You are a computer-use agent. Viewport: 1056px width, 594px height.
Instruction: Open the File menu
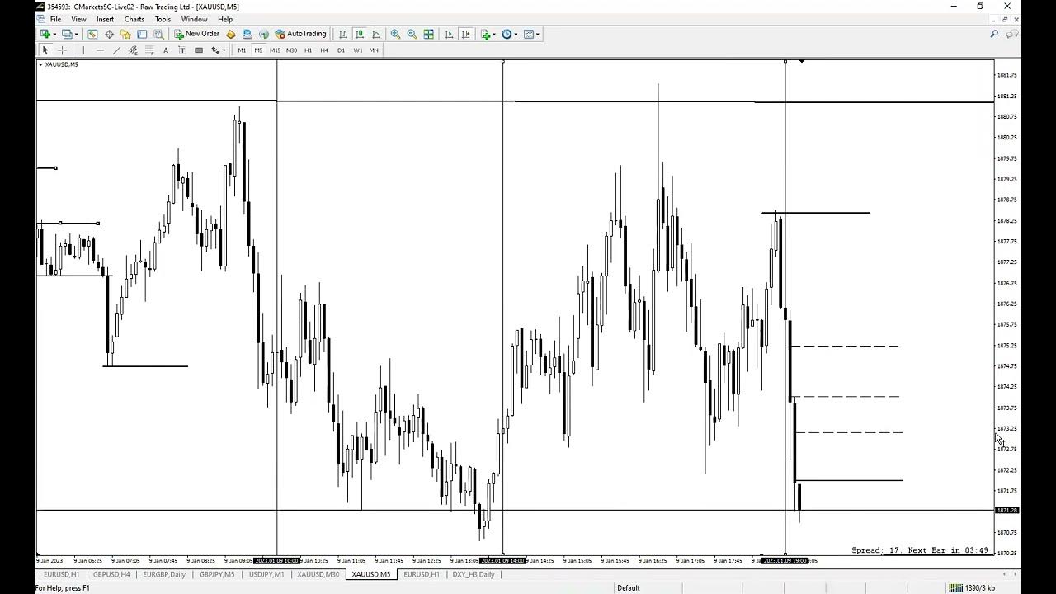coord(55,19)
